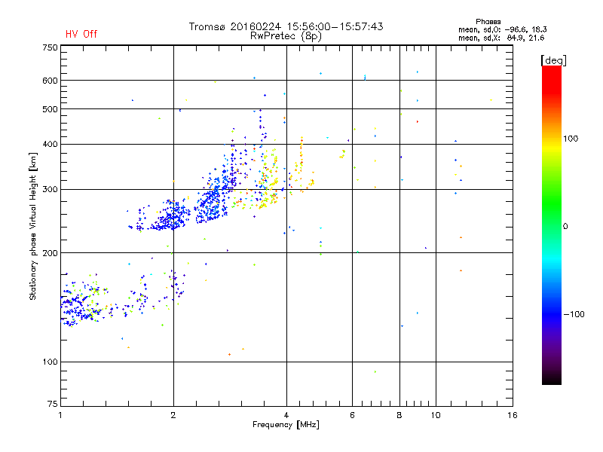Click the green colorbar area near 0
This screenshot has width=603, height=452.
coord(552,226)
